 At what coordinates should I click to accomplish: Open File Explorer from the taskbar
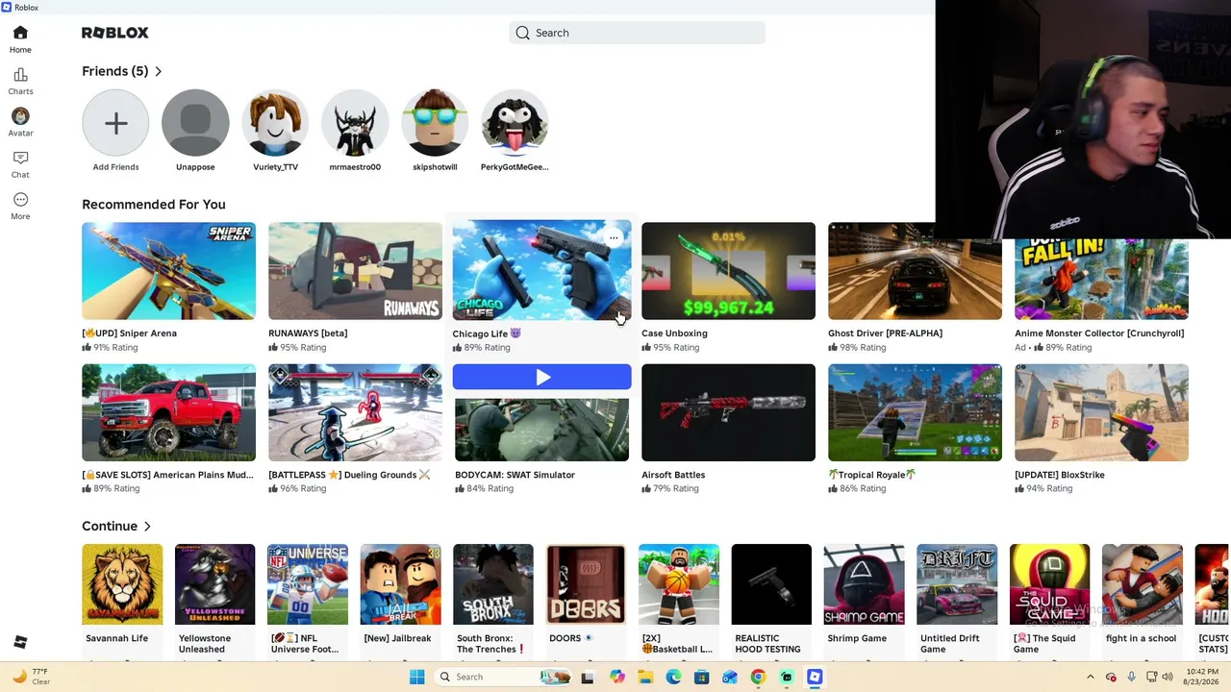tap(645, 677)
